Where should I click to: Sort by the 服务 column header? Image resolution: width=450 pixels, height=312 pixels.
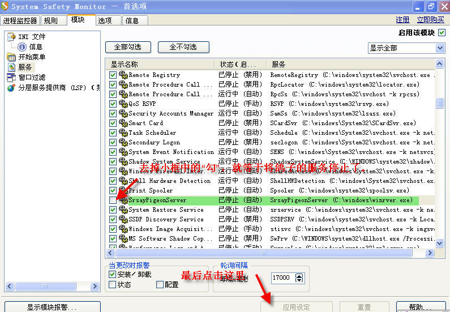351,65
